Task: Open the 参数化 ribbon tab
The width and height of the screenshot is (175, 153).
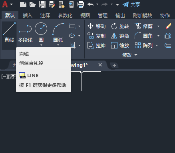Action: click(65, 16)
